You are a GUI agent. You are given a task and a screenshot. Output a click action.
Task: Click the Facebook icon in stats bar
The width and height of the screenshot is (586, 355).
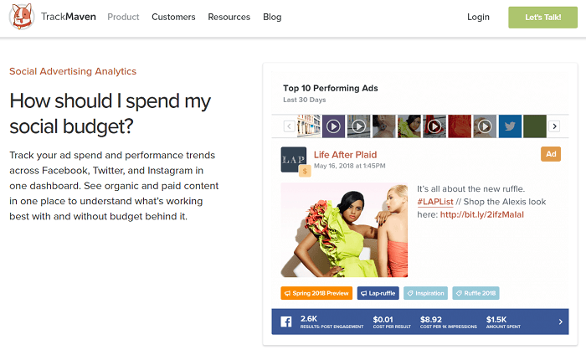coord(284,321)
